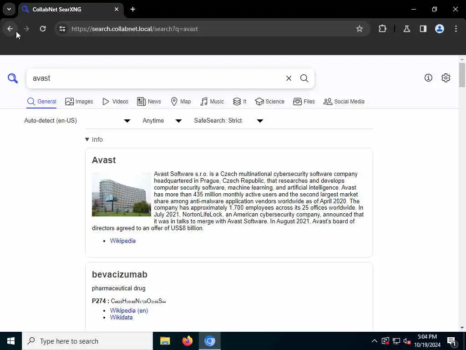This screenshot has width=466, height=350.
Task: Toggle the browser side panel
Action: [x=423, y=29]
